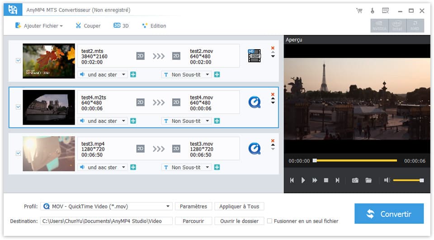Image resolution: width=434 pixels, height=240 pixels.
Task: Remove test2.mts with the red X
Action: click(273, 48)
